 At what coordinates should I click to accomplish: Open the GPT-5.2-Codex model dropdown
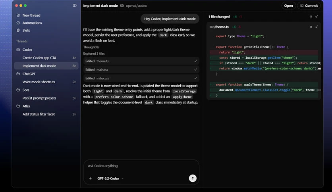point(110,178)
